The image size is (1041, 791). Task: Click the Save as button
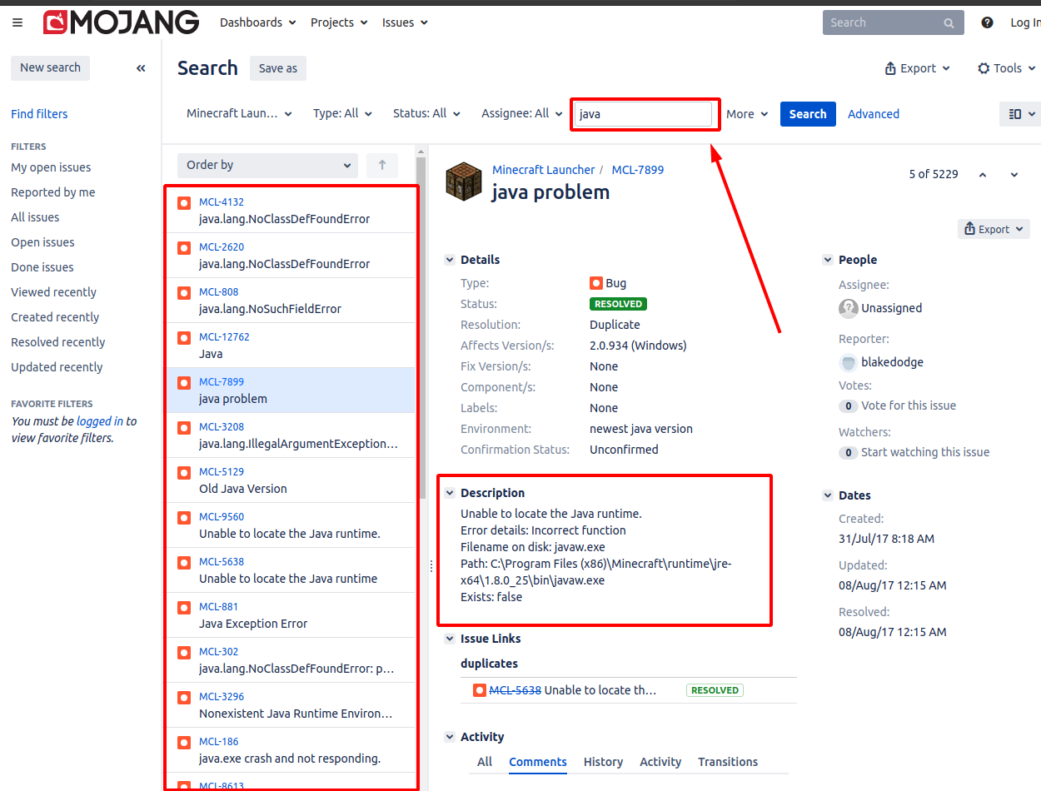278,68
